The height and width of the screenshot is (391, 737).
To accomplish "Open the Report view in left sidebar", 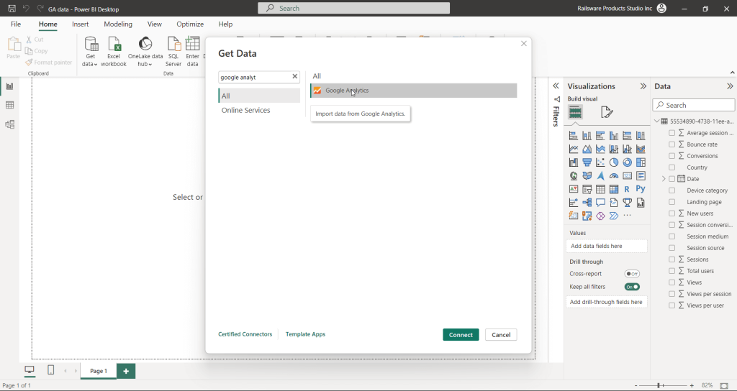I will (10, 86).
